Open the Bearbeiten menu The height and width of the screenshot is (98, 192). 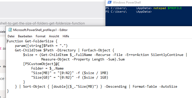coord(25,36)
